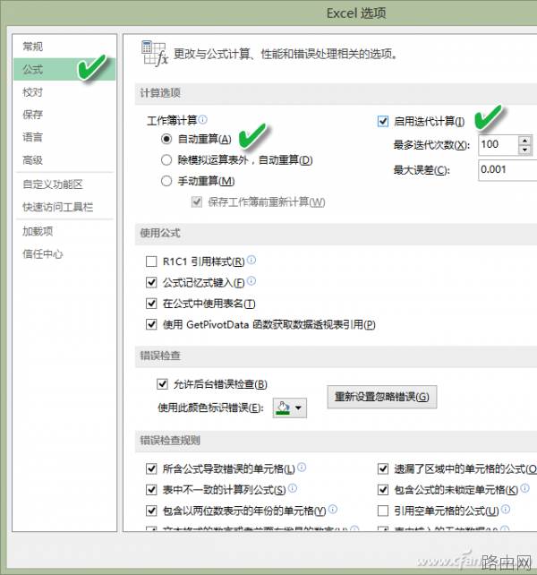Click info icon beside R1C1 引用样式
Screen dimensions: 537x575
pyautogui.click(x=251, y=260)
